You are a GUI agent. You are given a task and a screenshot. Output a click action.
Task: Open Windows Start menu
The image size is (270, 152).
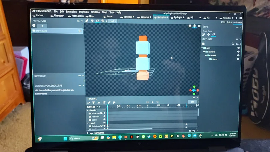pos(65,138)
